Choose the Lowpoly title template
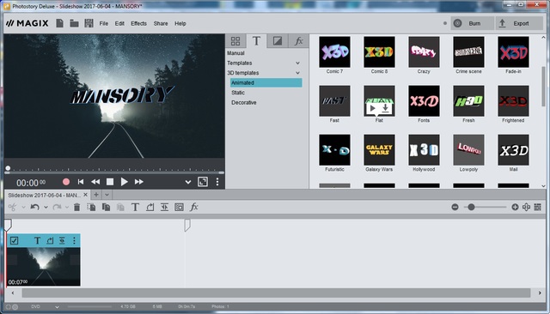This screenshot has height=314, width=550. [x=468, y=150]
